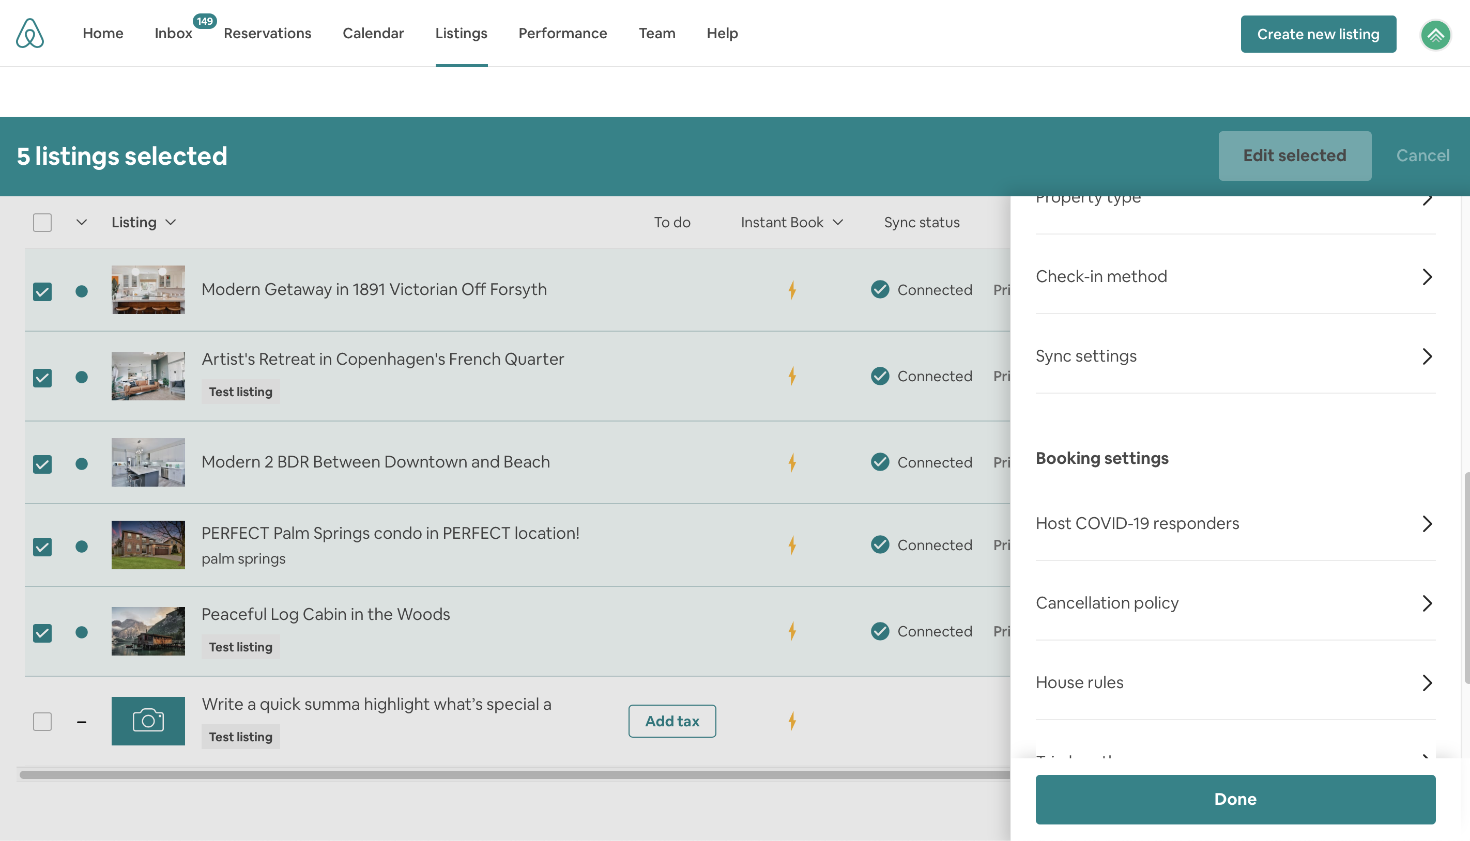Screen dimensions: 1470x841
Task: Open the host profile avatar icon
Action: (x=1435, y=35)
